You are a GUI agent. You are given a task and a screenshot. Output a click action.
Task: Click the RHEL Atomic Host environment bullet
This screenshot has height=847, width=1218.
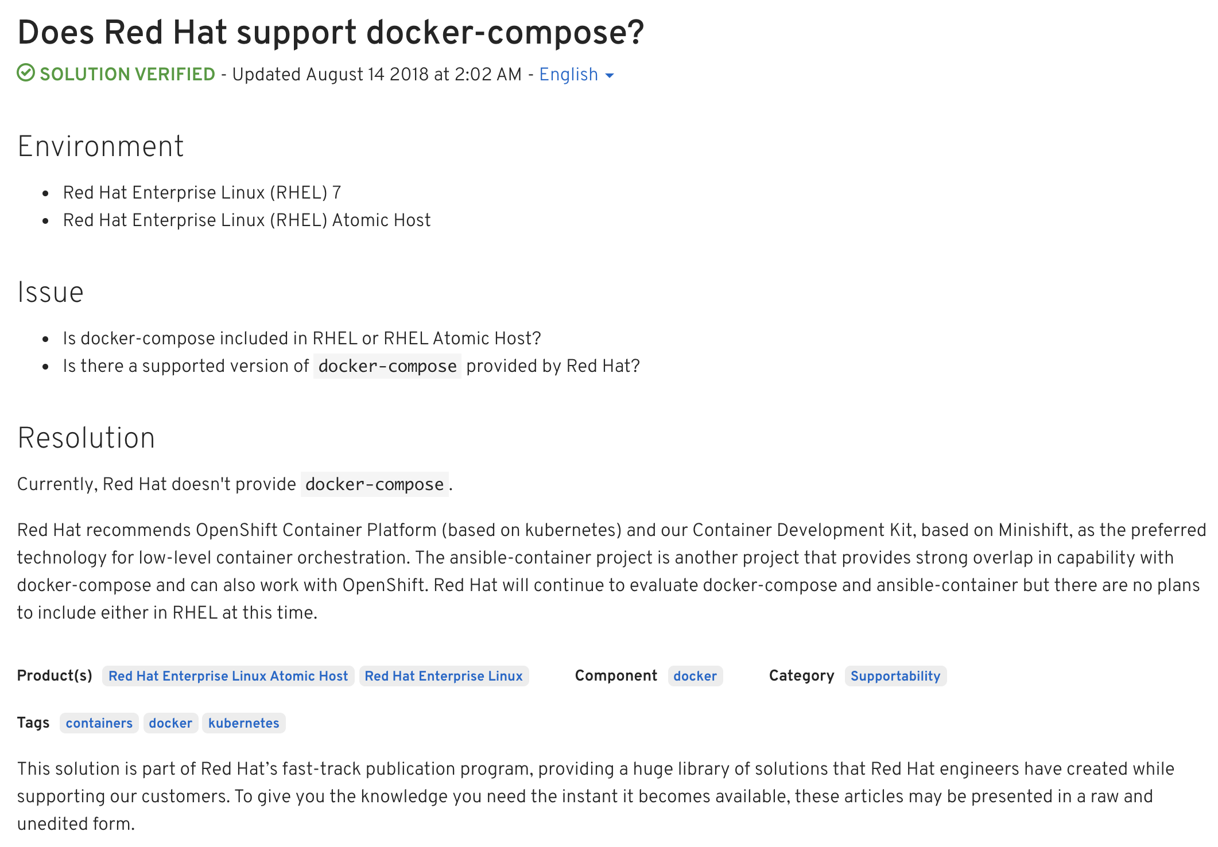coord(247,220)
